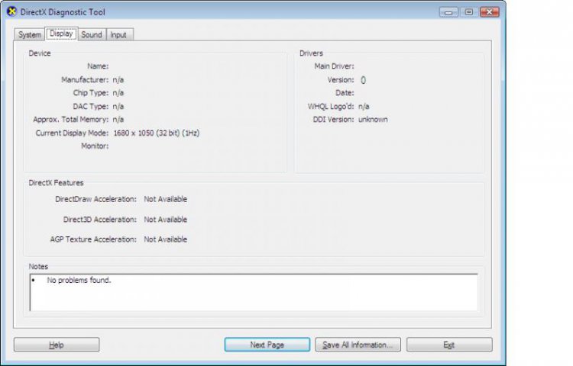The width and height of the screenshot is (573, 366).
Task: Switch to the System tab
Action: [x=30, y=34]
